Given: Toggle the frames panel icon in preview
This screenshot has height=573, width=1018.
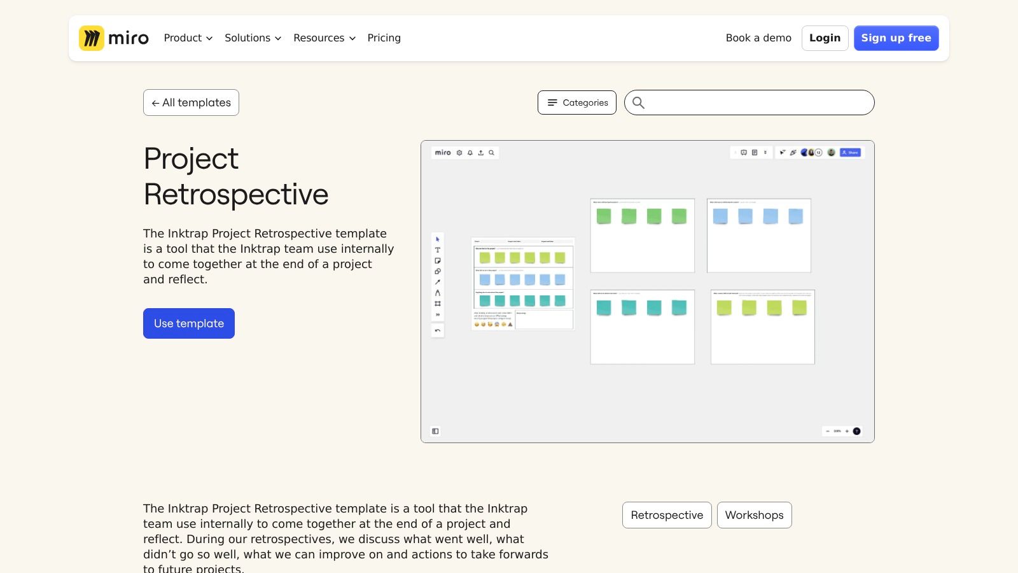Looking at the screenshot, I should 435,431.
